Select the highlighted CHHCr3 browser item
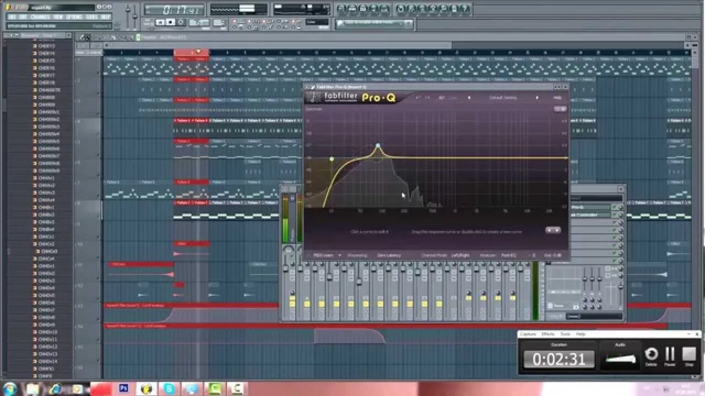 48,251
